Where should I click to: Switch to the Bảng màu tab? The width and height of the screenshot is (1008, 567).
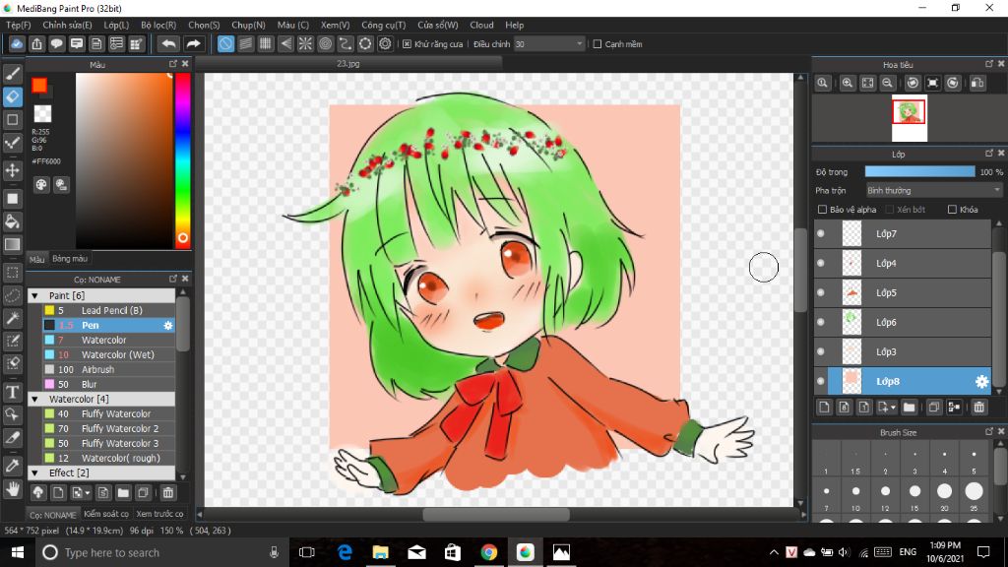coord(70,259)
